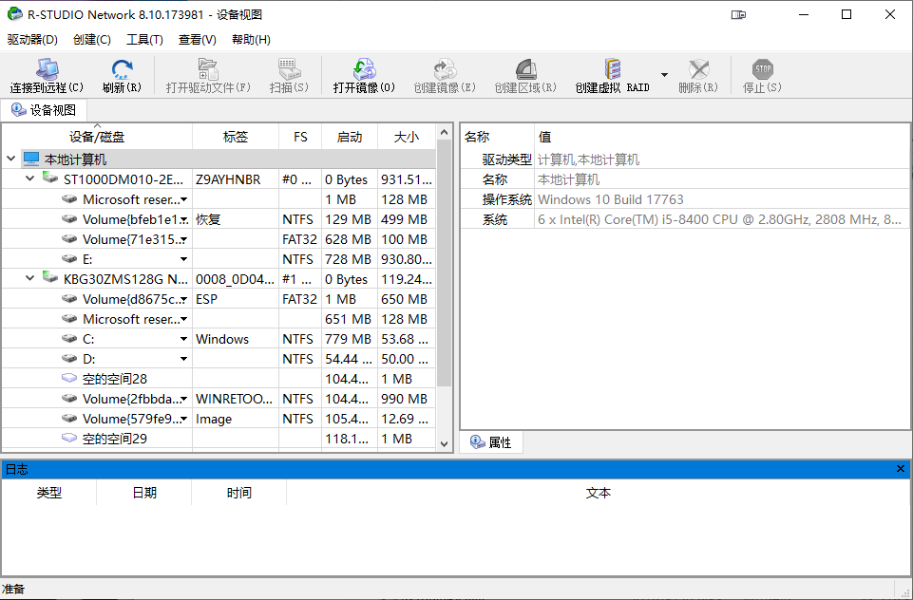The width and height of the screenshot is (913, 600).
Task: Click the partition icon for E: volume
Action: 70,258
